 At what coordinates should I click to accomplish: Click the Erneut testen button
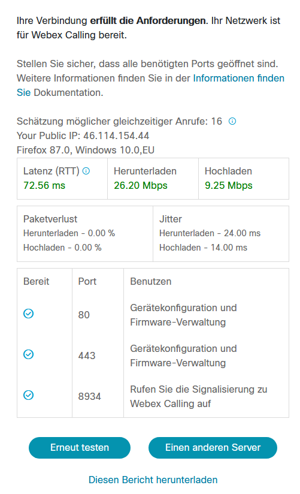80,448
